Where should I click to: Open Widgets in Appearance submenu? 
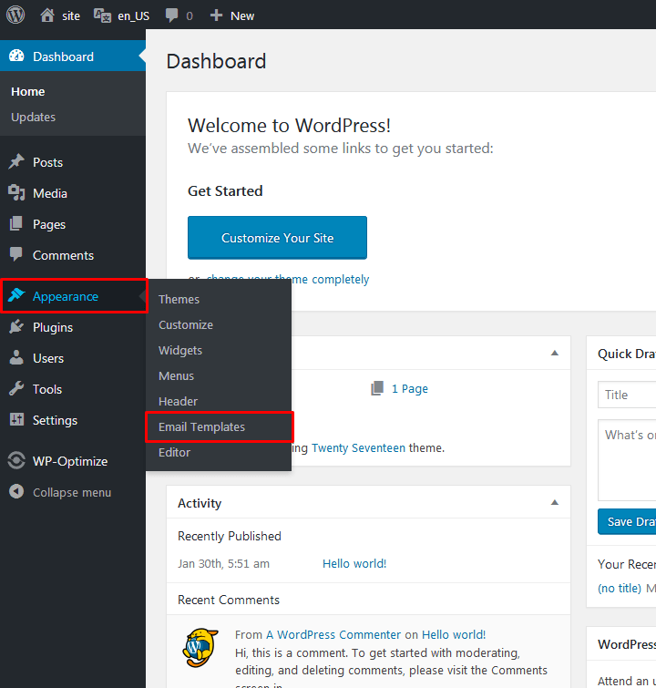[180, 350]
